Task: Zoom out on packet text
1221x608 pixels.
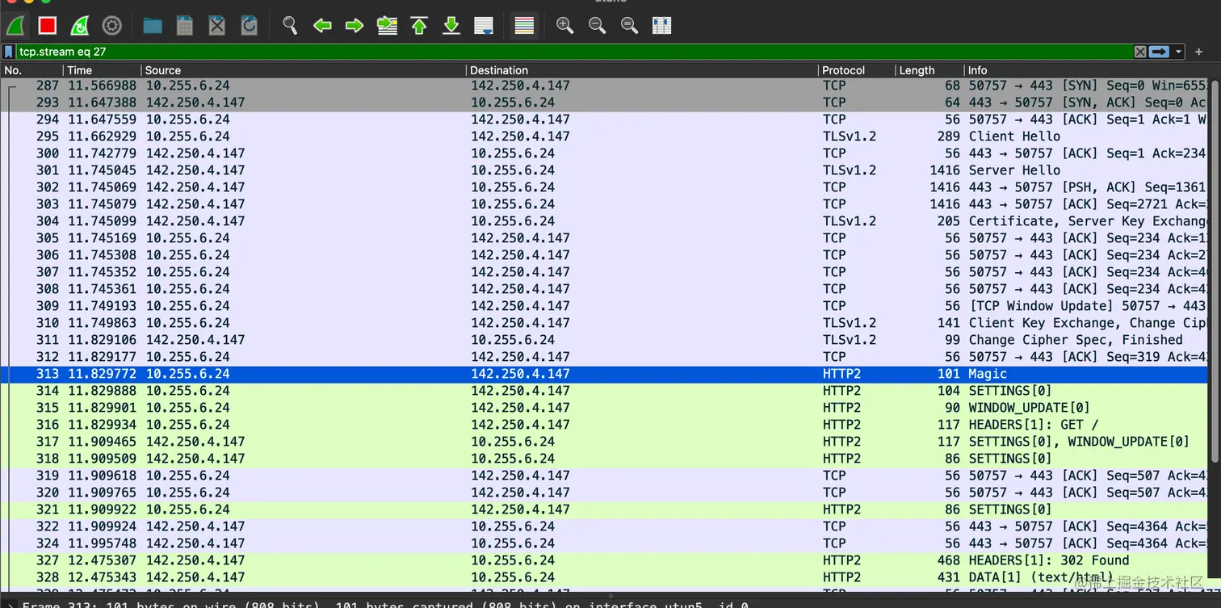Action: (x=598, y=26)
